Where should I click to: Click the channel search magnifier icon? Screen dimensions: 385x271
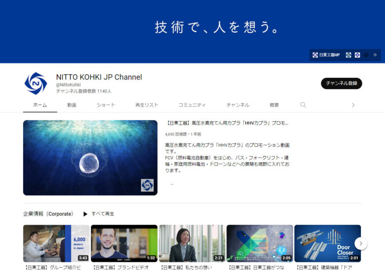tap(303, 105)
